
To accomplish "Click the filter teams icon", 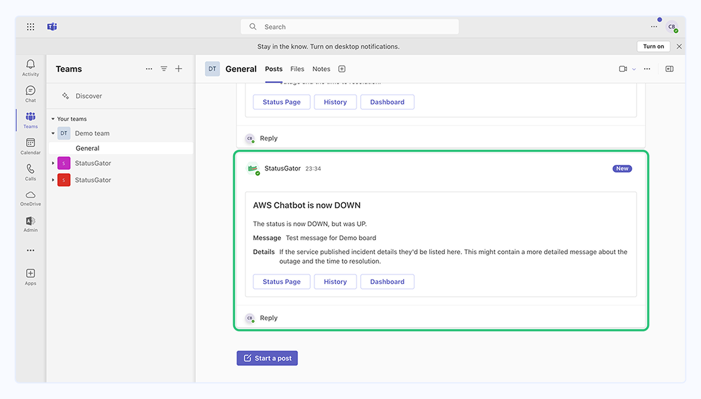I will 164,69.
